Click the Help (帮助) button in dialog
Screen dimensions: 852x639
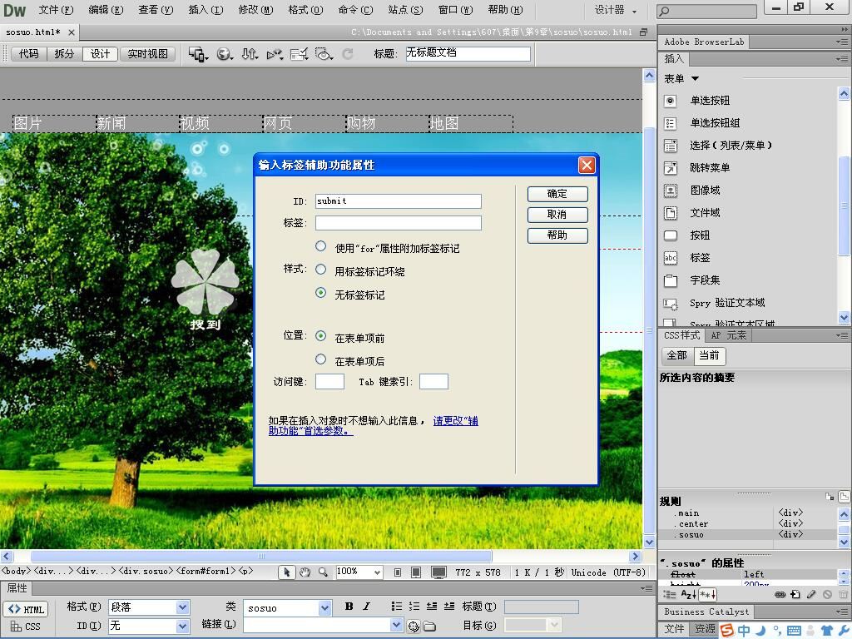click(x=557, y=235)
